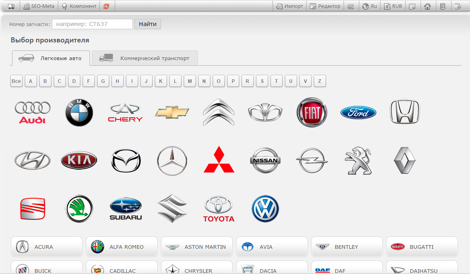This screenshot has height=274, width=470.
Task: Select the Subaru logo
Action: tap(126, 209)
